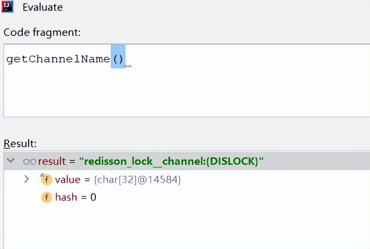Click the getChannelName text in code fragment
Screen dimensions: 370x249
tap(58, 59)
